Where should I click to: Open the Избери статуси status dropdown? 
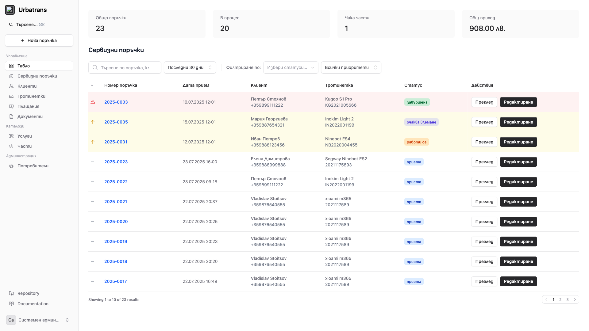(291, 67)
